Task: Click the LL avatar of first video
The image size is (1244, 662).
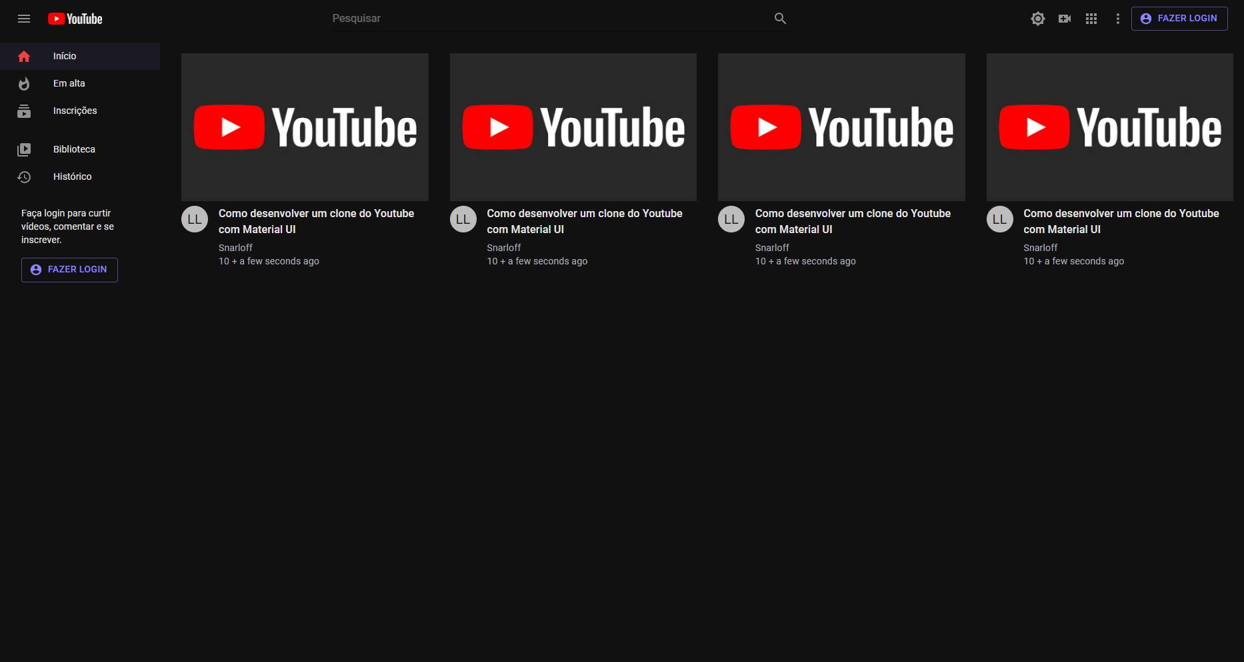Action: pos(195,219)
